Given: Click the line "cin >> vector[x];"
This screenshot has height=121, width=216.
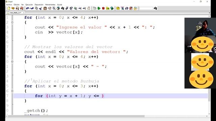Looking at the screenshot, I should tap(59, 32).
